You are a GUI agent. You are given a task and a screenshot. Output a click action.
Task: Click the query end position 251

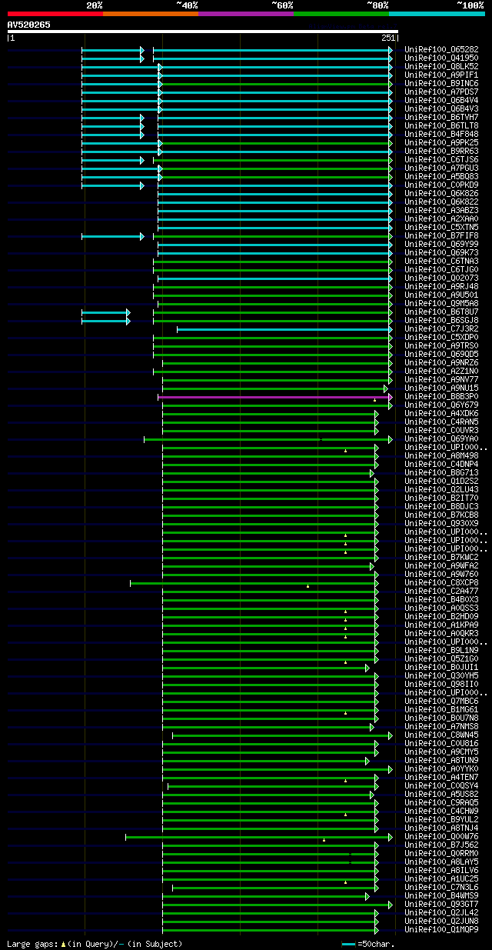(x=387, y=38)
